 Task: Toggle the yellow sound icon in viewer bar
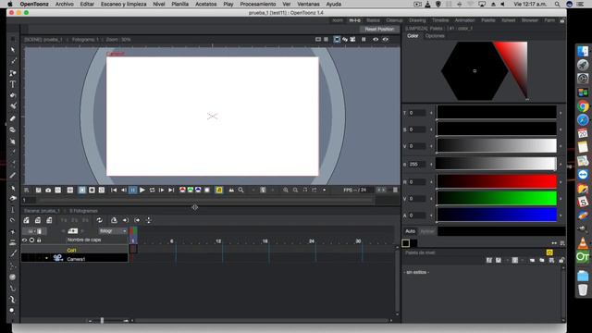[x=219, y=190]
